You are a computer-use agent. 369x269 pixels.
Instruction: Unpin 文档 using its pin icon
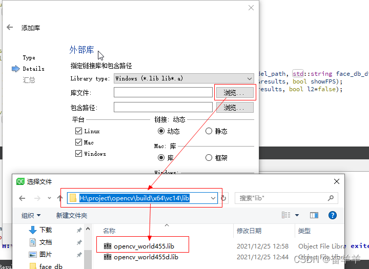(x=79, y=242)
